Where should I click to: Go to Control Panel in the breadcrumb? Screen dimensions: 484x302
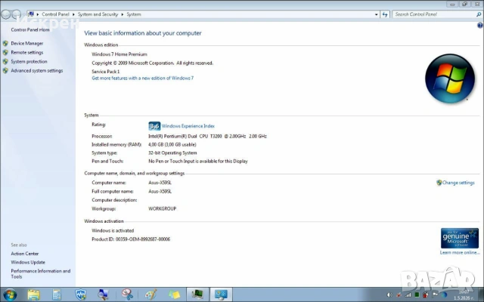coord(55,14)
